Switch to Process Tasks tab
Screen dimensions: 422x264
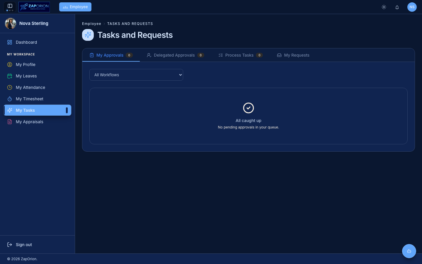point(240,55)
